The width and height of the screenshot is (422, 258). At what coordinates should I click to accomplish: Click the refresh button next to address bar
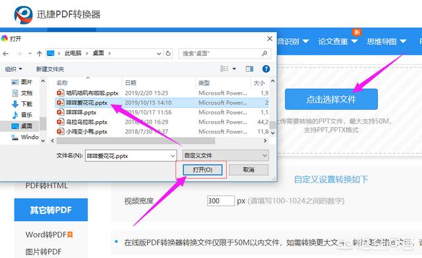coord(168,53)
